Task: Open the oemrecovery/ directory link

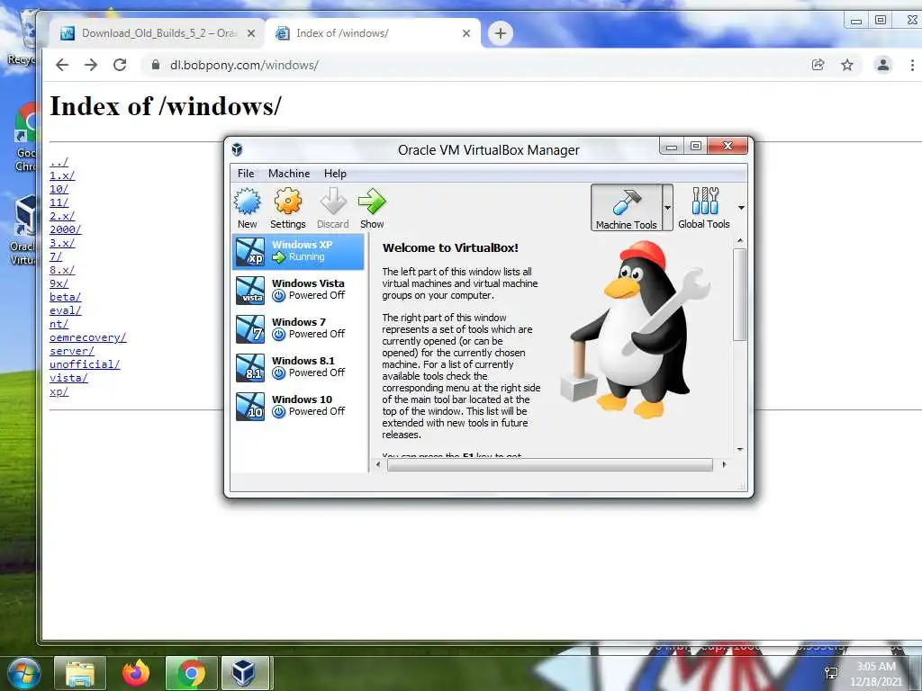Action: (87, 338)
